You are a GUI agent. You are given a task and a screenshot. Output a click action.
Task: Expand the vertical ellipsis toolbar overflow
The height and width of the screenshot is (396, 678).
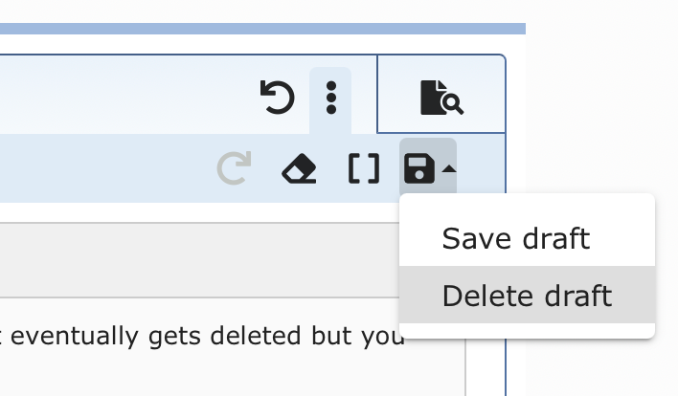tap(330, 98)
